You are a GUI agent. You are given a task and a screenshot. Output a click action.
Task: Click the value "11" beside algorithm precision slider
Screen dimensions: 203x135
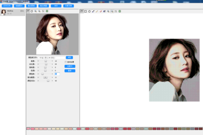pos(56,77)
